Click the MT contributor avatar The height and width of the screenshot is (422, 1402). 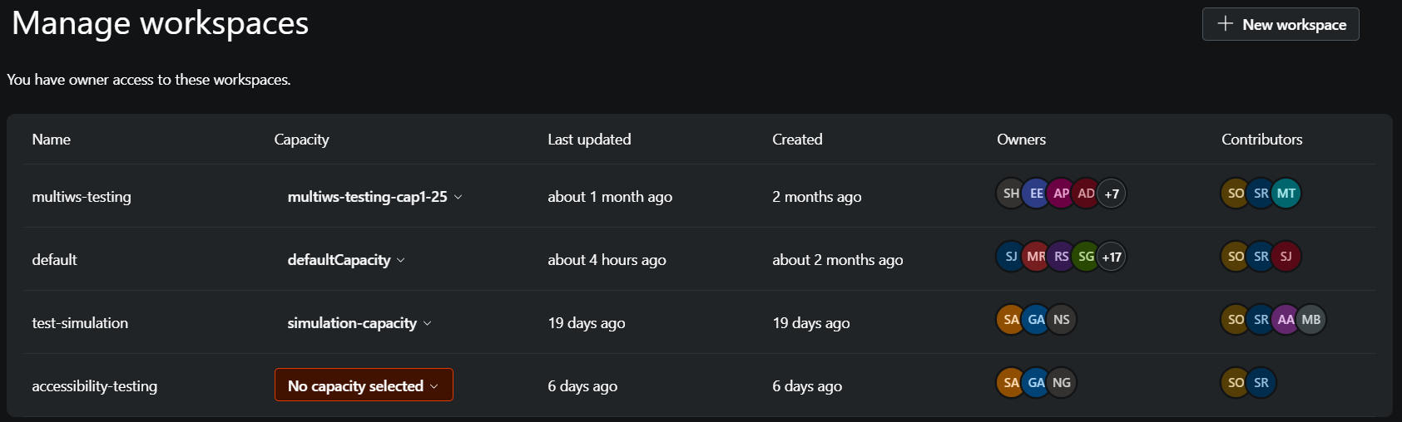1286,194
